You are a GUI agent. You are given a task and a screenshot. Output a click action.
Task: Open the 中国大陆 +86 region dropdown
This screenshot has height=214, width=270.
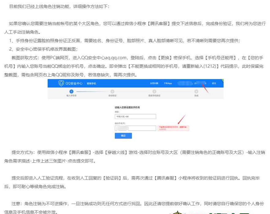click(x=135, y=117)
